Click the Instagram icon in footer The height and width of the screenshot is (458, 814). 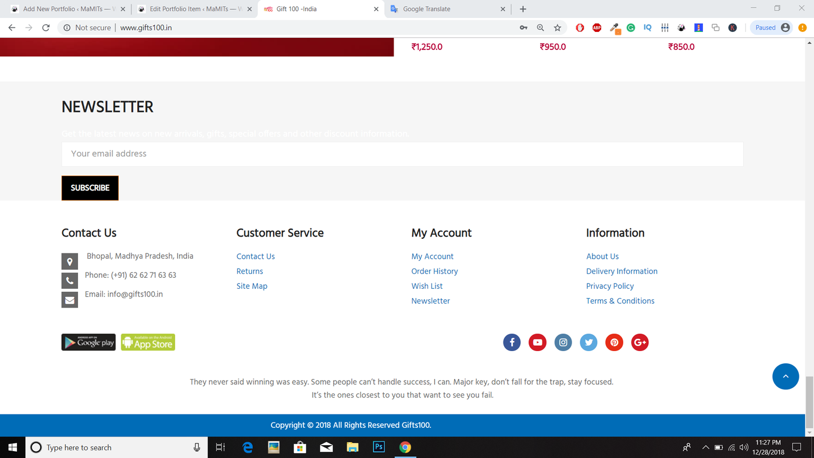pyautogui.click(x=563, y=342)
